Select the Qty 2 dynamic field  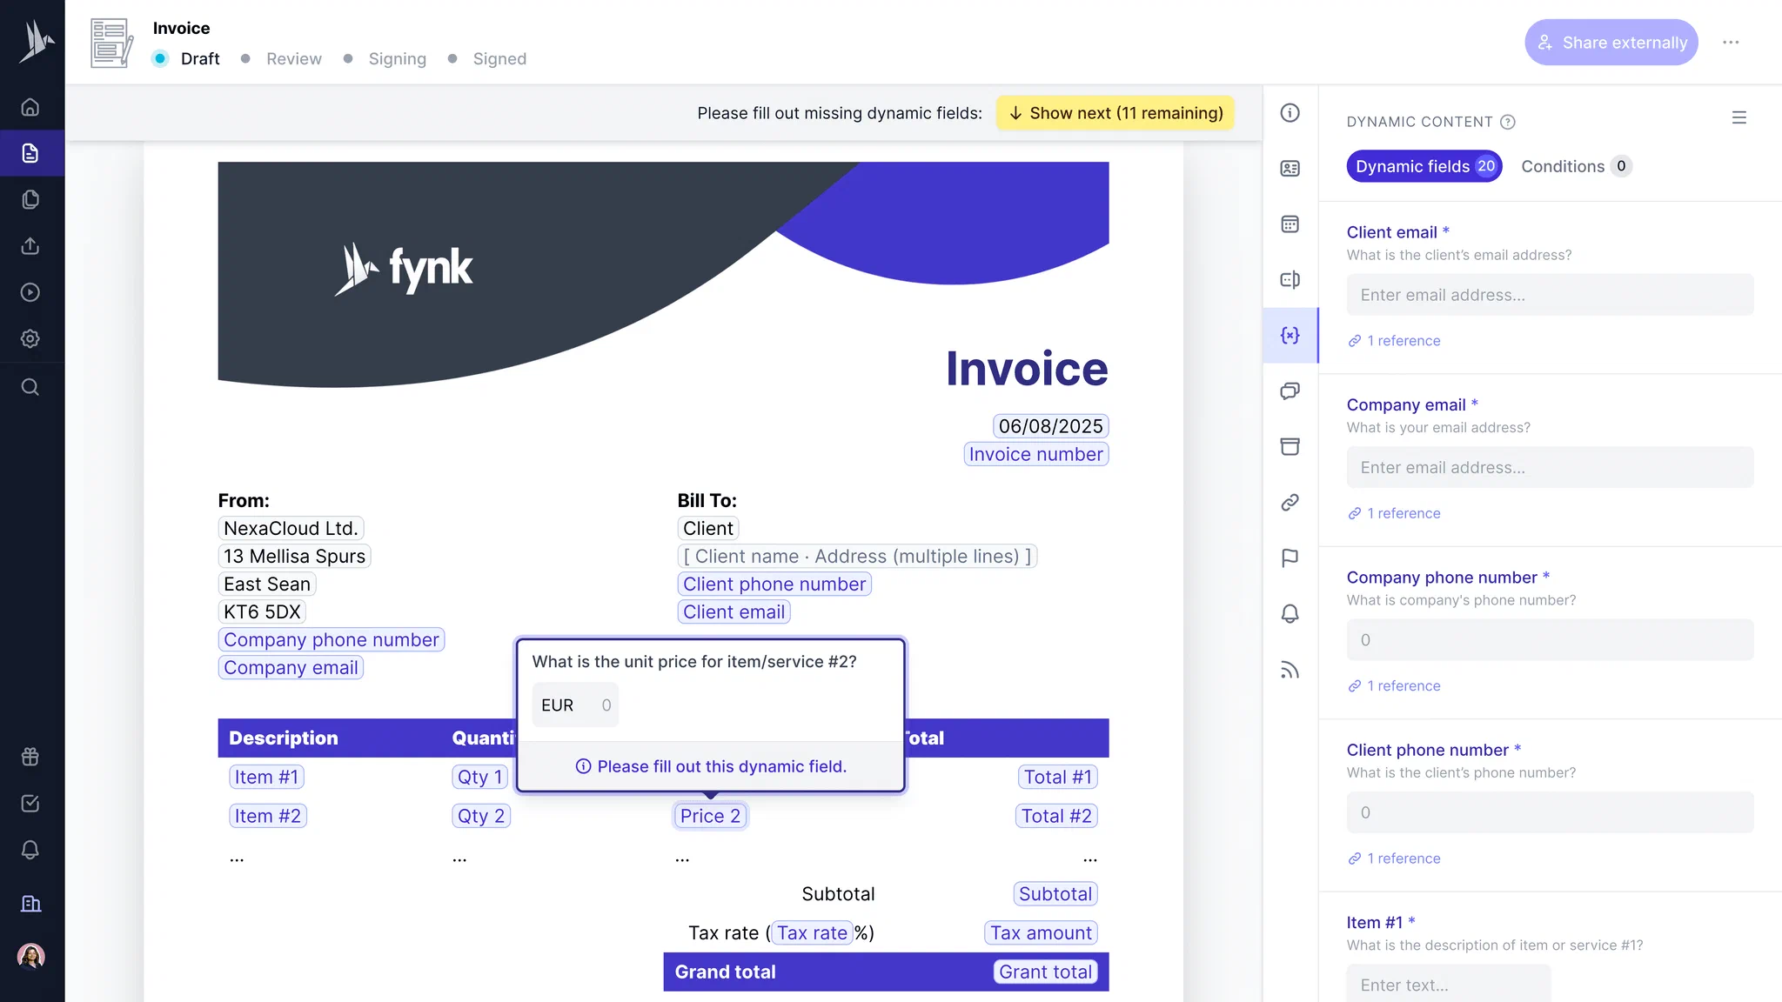[x=481, y=816]
